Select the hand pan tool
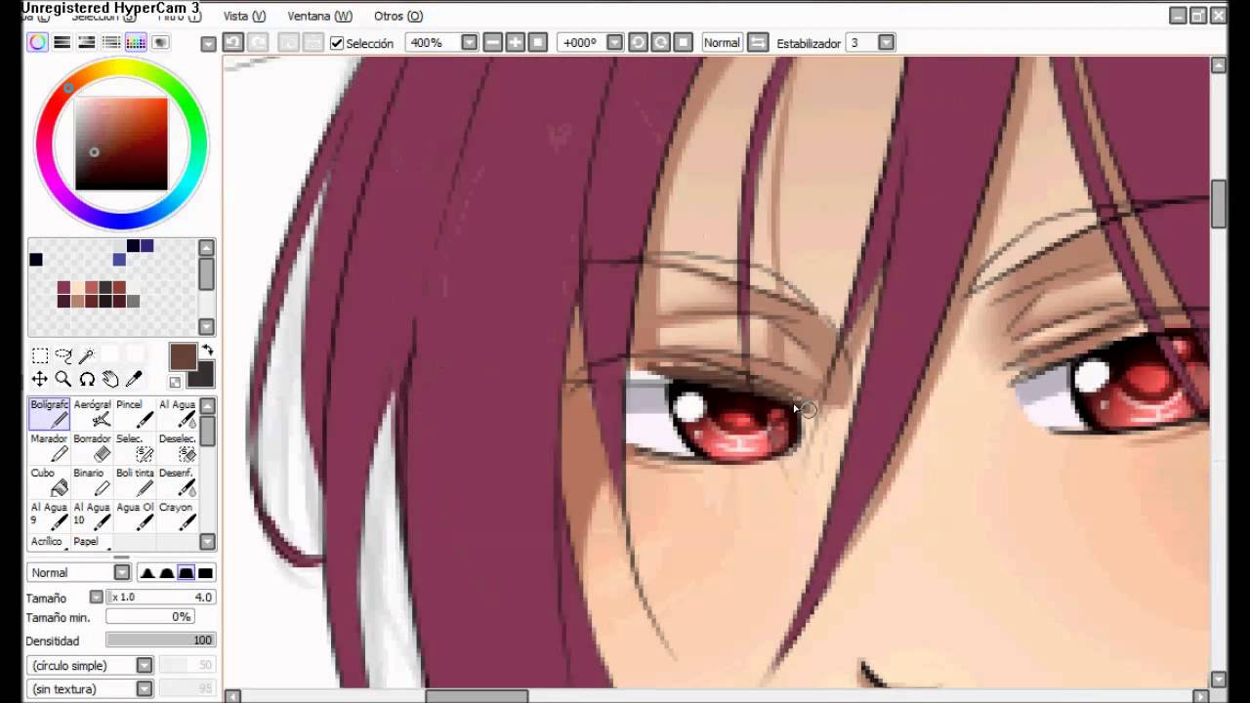Screen dimensions: 1250x703 [110, 379]
